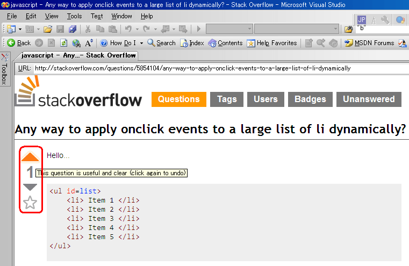Go to the Questions nav button
The height and width of the screenshot is (266, 409).
tap(178, 99)
